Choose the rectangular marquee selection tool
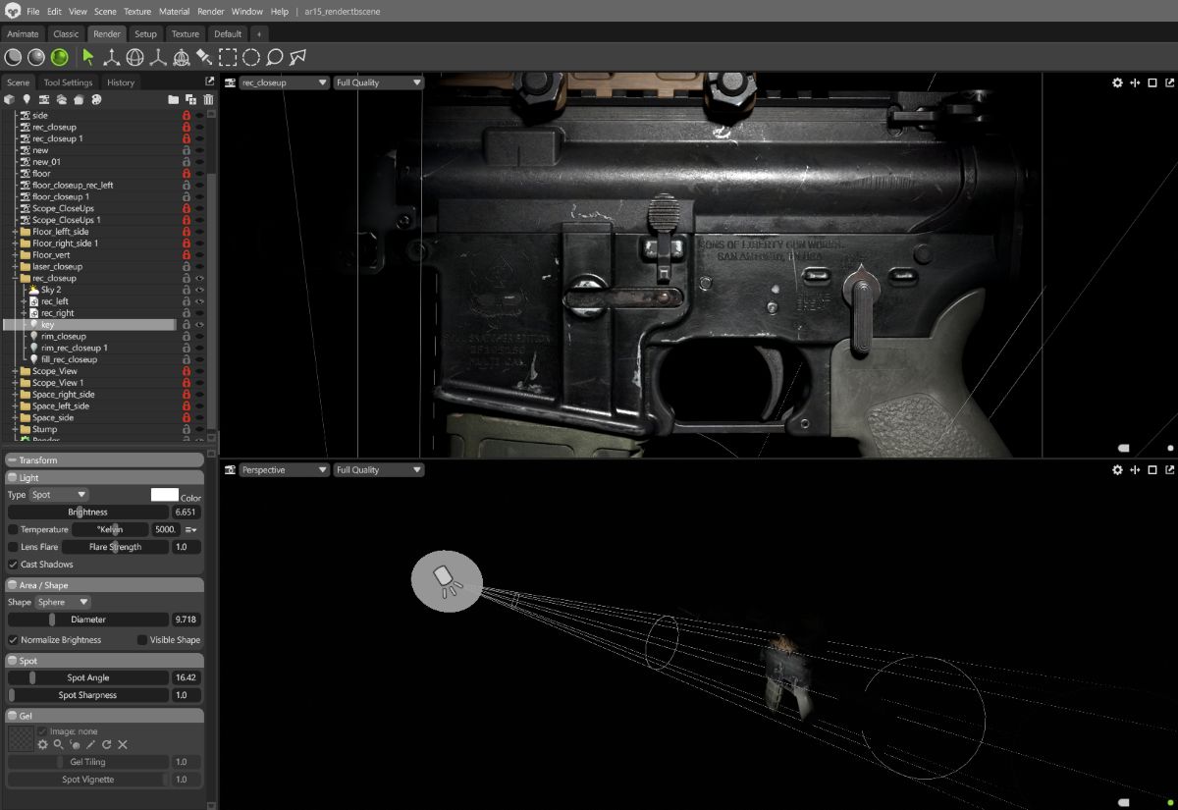Screen dimensions: 1178x810 (x=228, y=57)
